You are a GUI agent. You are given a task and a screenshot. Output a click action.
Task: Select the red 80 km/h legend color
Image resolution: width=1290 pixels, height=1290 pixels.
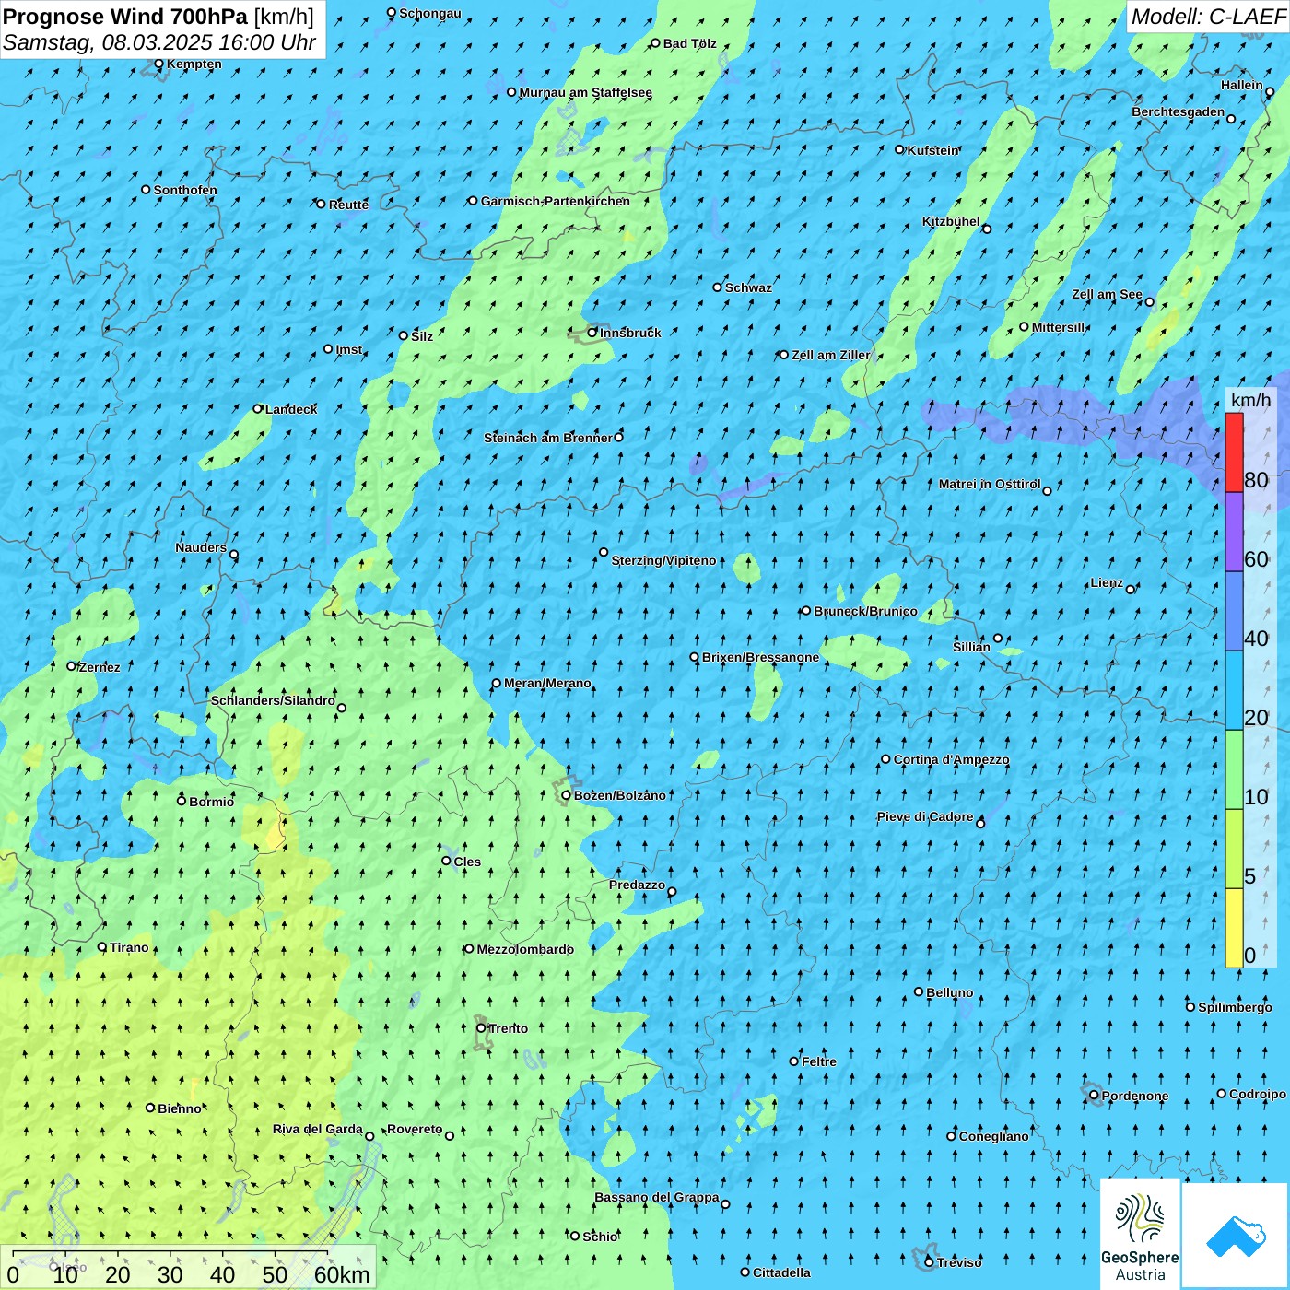1234,452
